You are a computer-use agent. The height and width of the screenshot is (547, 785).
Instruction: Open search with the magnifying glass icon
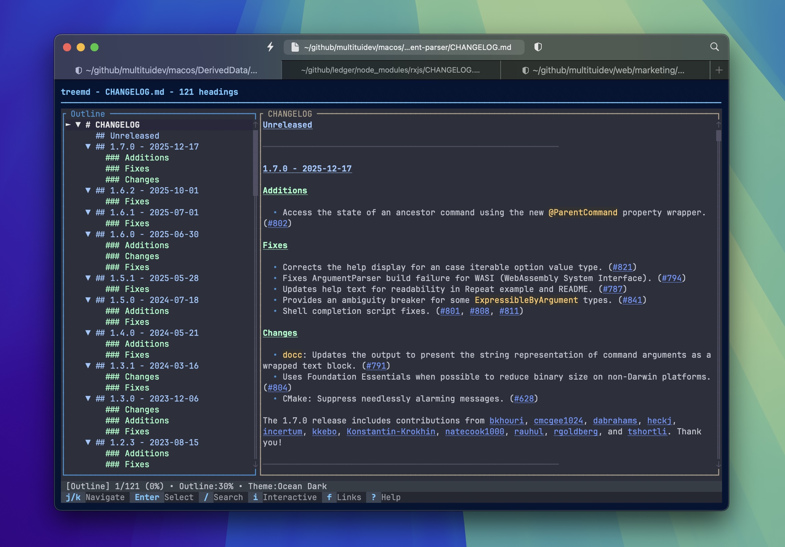coord(714,47)
